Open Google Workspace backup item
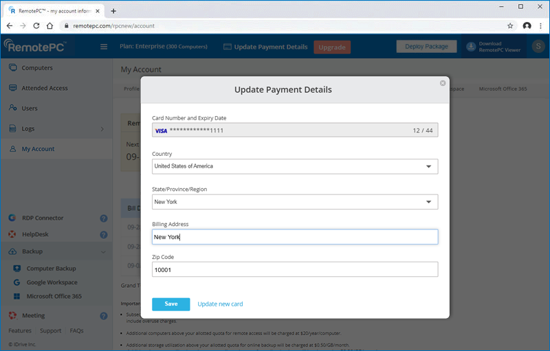 (x=52, y=282)
